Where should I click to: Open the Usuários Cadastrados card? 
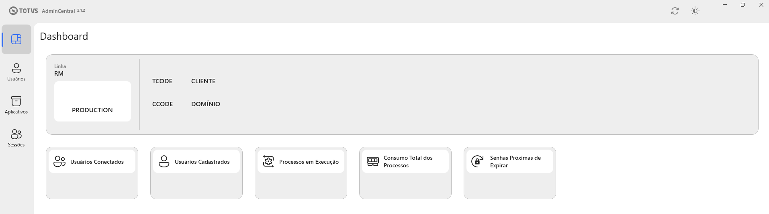coord(196,173)
